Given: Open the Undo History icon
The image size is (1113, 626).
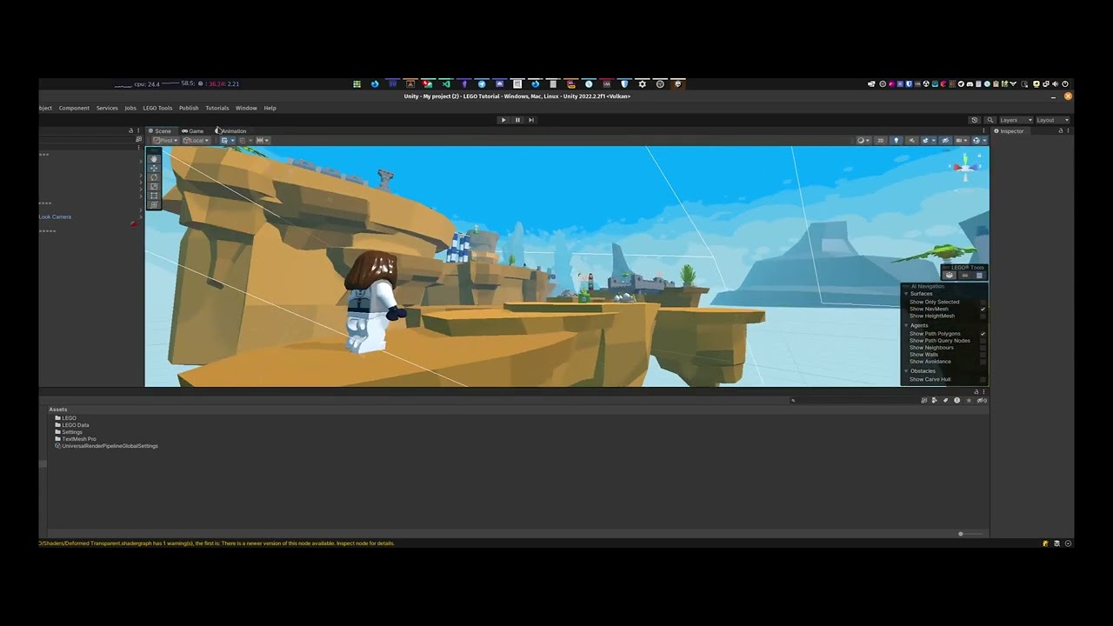Looking at the screenshot, I should coord(975,120).
